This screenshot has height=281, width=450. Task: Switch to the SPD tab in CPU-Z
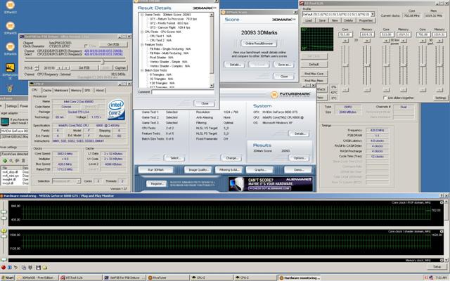pyautogui.click(x=87, y=91)
